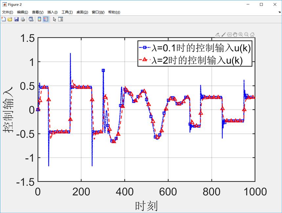This screenshot has height=213, width=282.
Task: Click the zoom in magnifier on axes toolbar
Action: 241,34
